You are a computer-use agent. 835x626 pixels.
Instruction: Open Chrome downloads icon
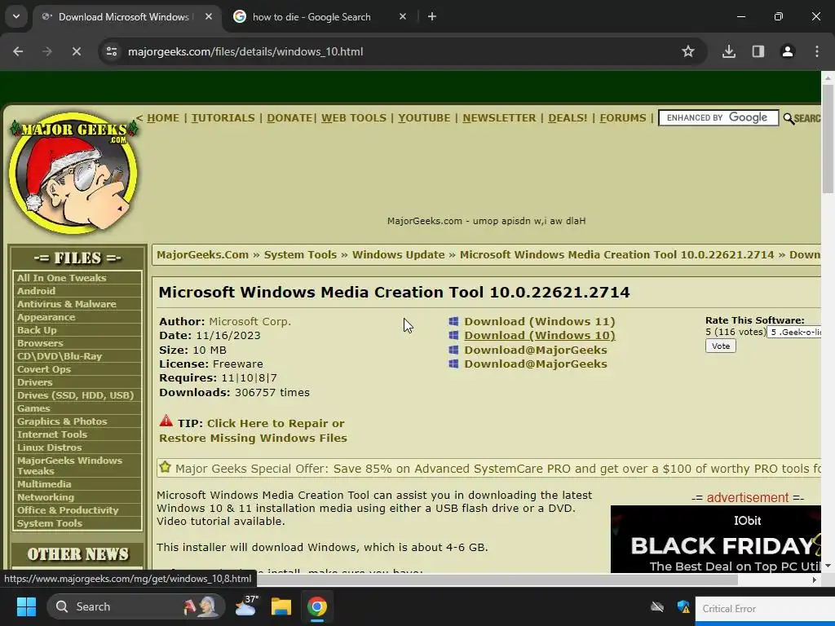pos(729,51)
